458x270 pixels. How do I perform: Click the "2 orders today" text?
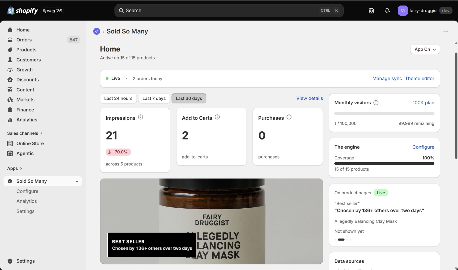147,79
